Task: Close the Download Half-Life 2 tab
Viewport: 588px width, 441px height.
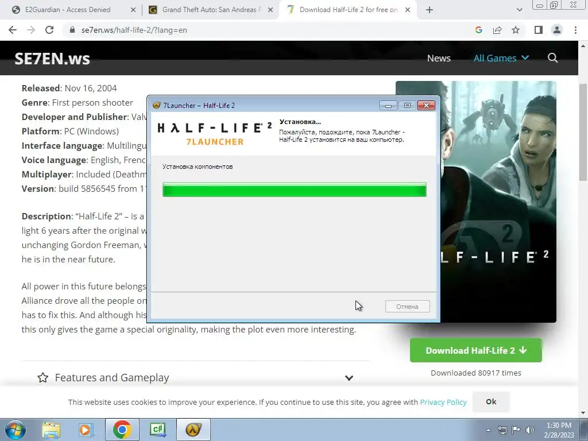Action: tap(408, 10)
